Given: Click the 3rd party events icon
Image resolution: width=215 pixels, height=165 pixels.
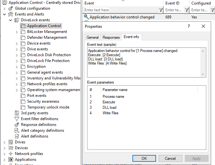Looking at the screenshot, I should coord(17,113).
